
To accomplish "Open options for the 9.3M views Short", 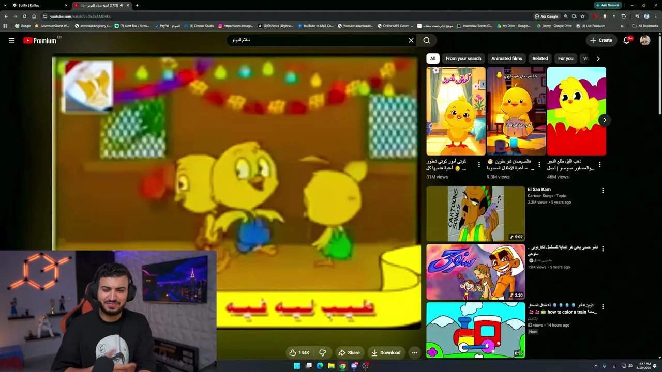I will (539, 165).
